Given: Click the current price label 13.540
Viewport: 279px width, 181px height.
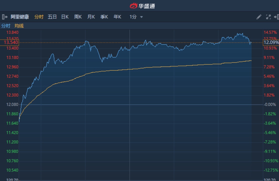Looking at the screenshot, I should (10, 43).
